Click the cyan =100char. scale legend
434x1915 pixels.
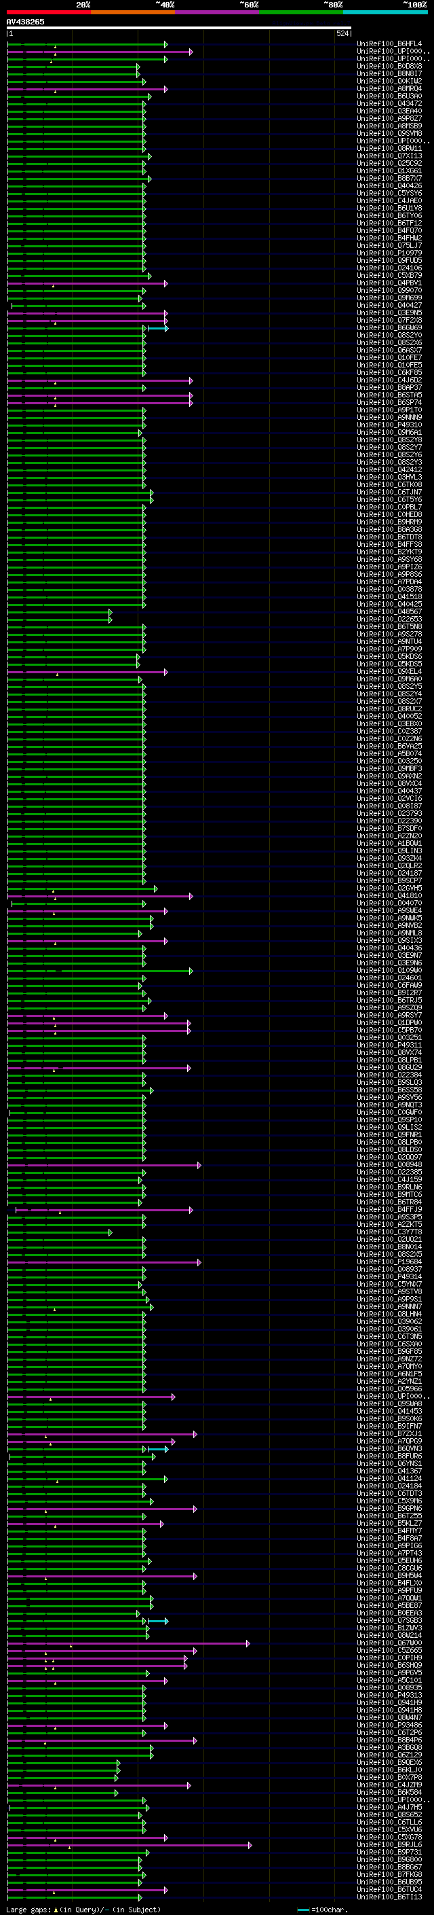pyautogui.click(x=323, y=1909)
